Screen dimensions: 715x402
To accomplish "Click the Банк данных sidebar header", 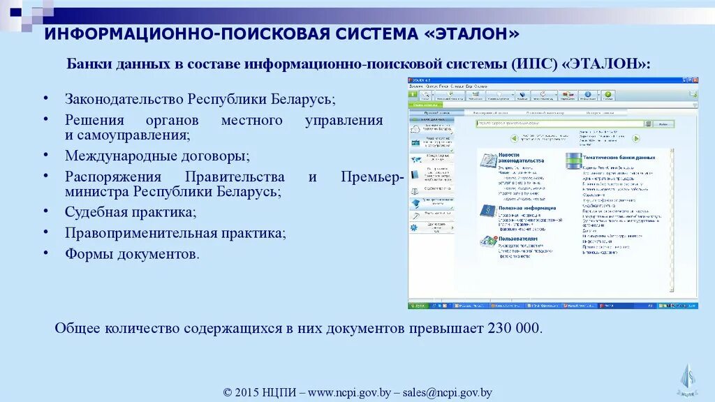I will click(432, 119).
